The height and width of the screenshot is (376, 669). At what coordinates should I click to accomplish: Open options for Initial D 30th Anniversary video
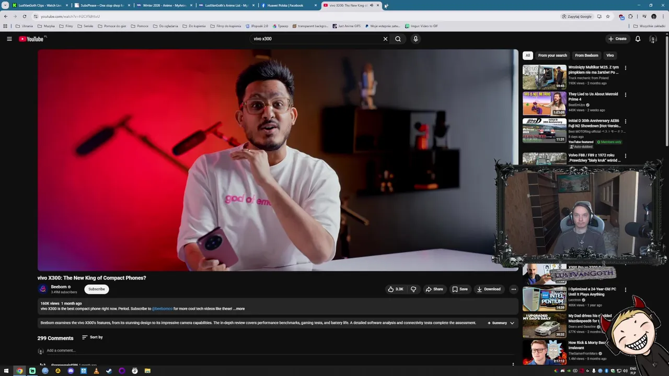point(625,122)
